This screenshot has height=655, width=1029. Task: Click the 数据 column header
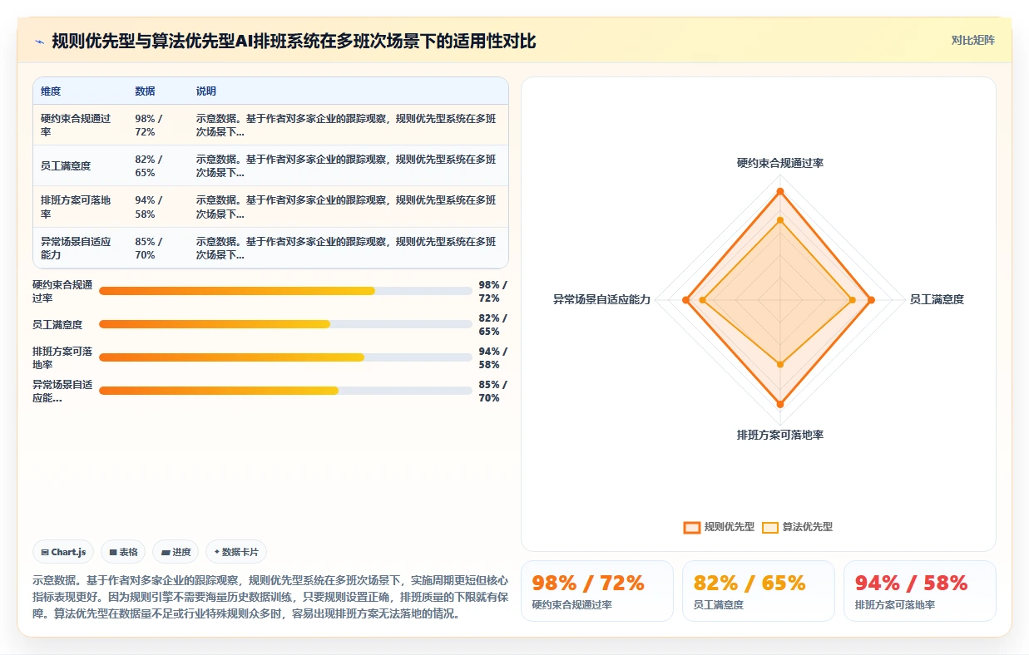point(145,91)
